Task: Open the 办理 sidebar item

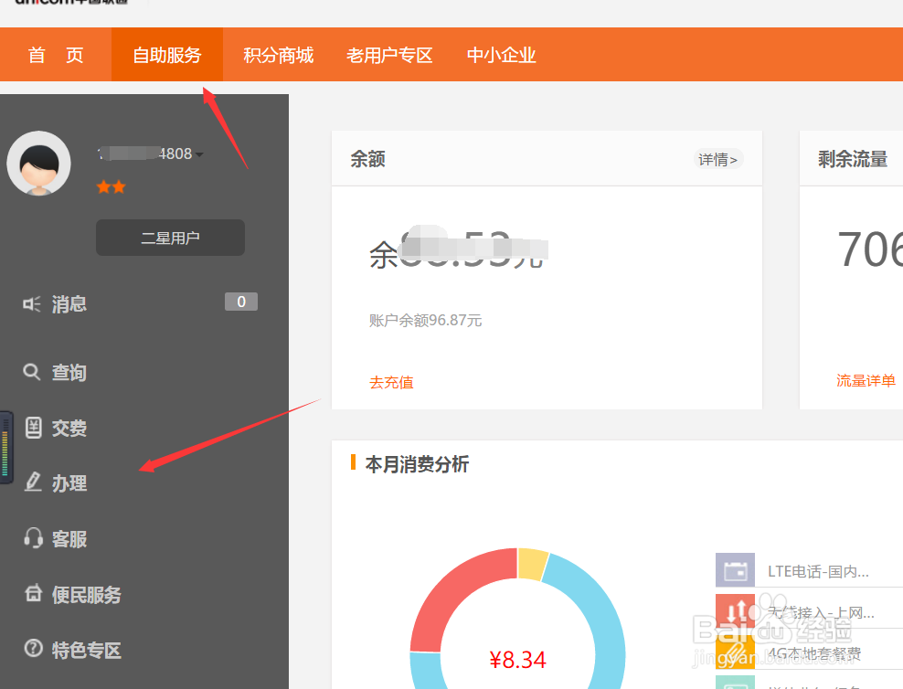Action: [69, 482]
